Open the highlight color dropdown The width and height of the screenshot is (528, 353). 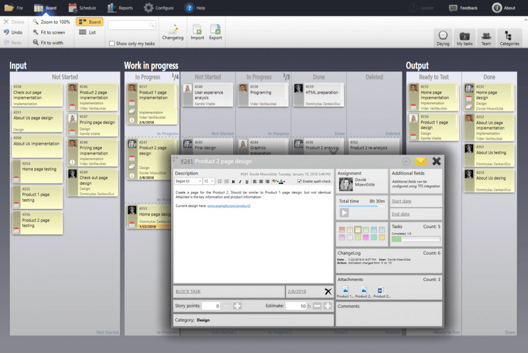[x=275, y=181]
